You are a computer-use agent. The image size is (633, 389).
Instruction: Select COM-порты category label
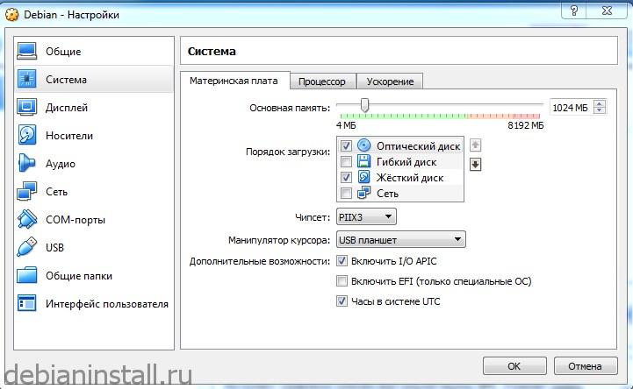point(76,220)
